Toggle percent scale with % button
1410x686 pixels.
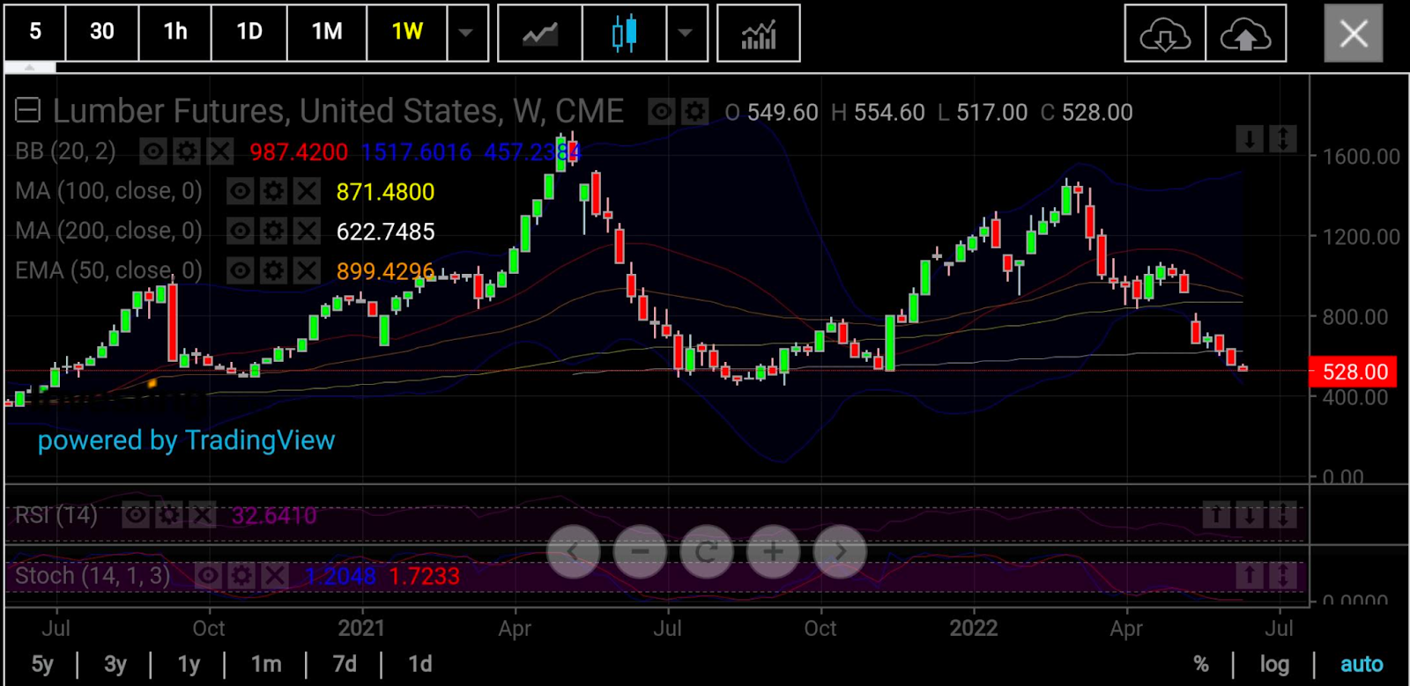[1201, 664]
